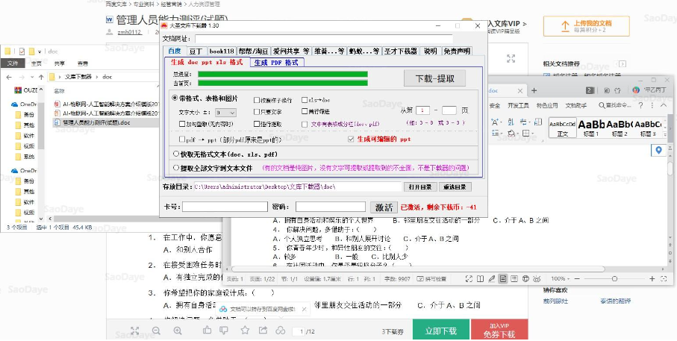Enable WPS writing mode pen icon
Image resolution: width=677 pixels, height=341 pixels.
[x=492, y=279]
